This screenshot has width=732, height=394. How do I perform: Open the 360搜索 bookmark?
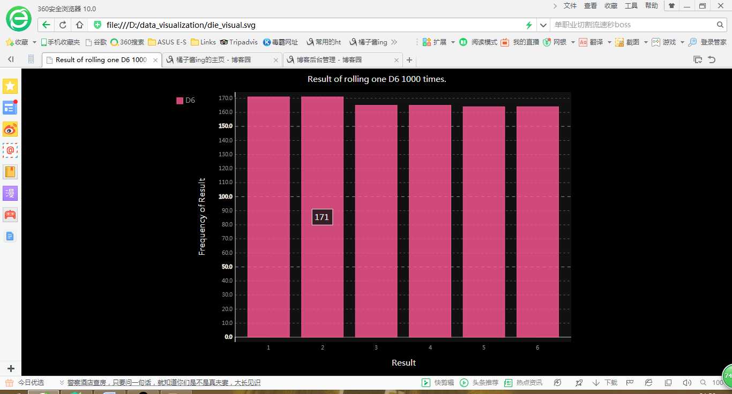click(x=127, y=42)
